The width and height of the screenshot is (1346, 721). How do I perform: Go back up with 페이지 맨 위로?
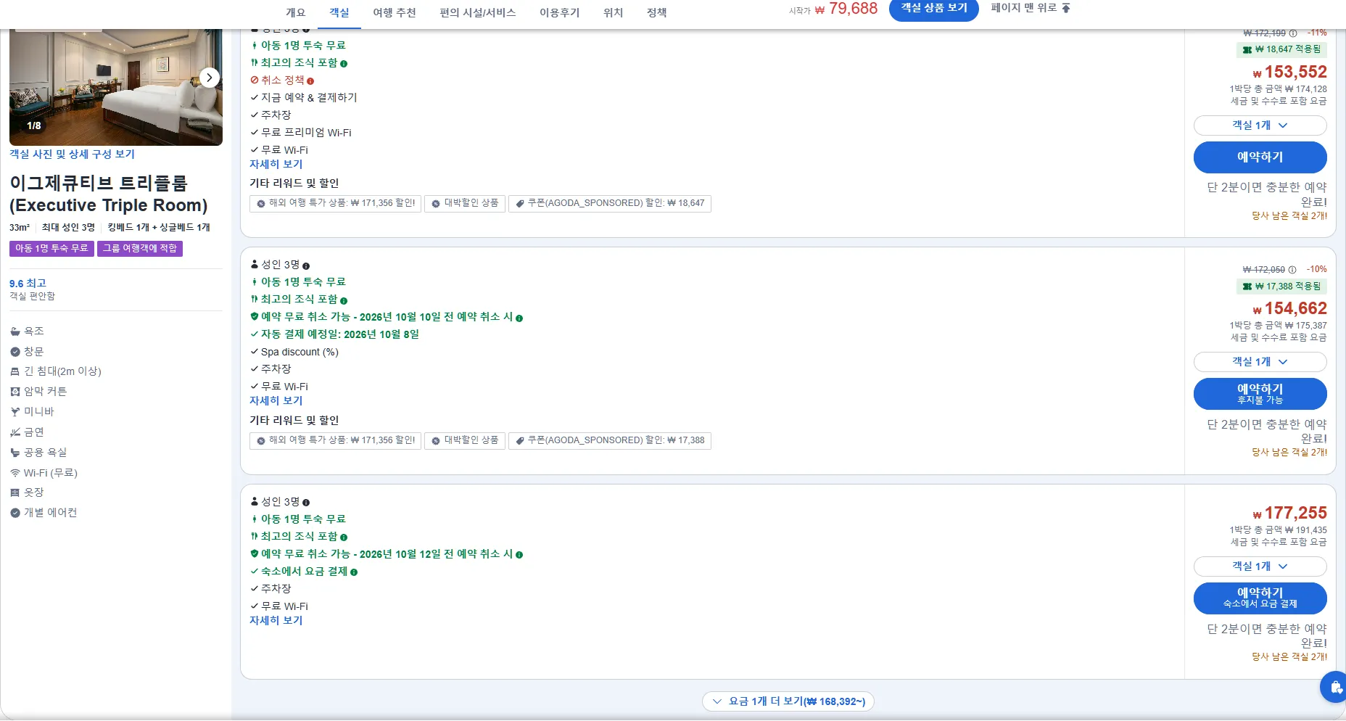click(x=1031, y=8)
